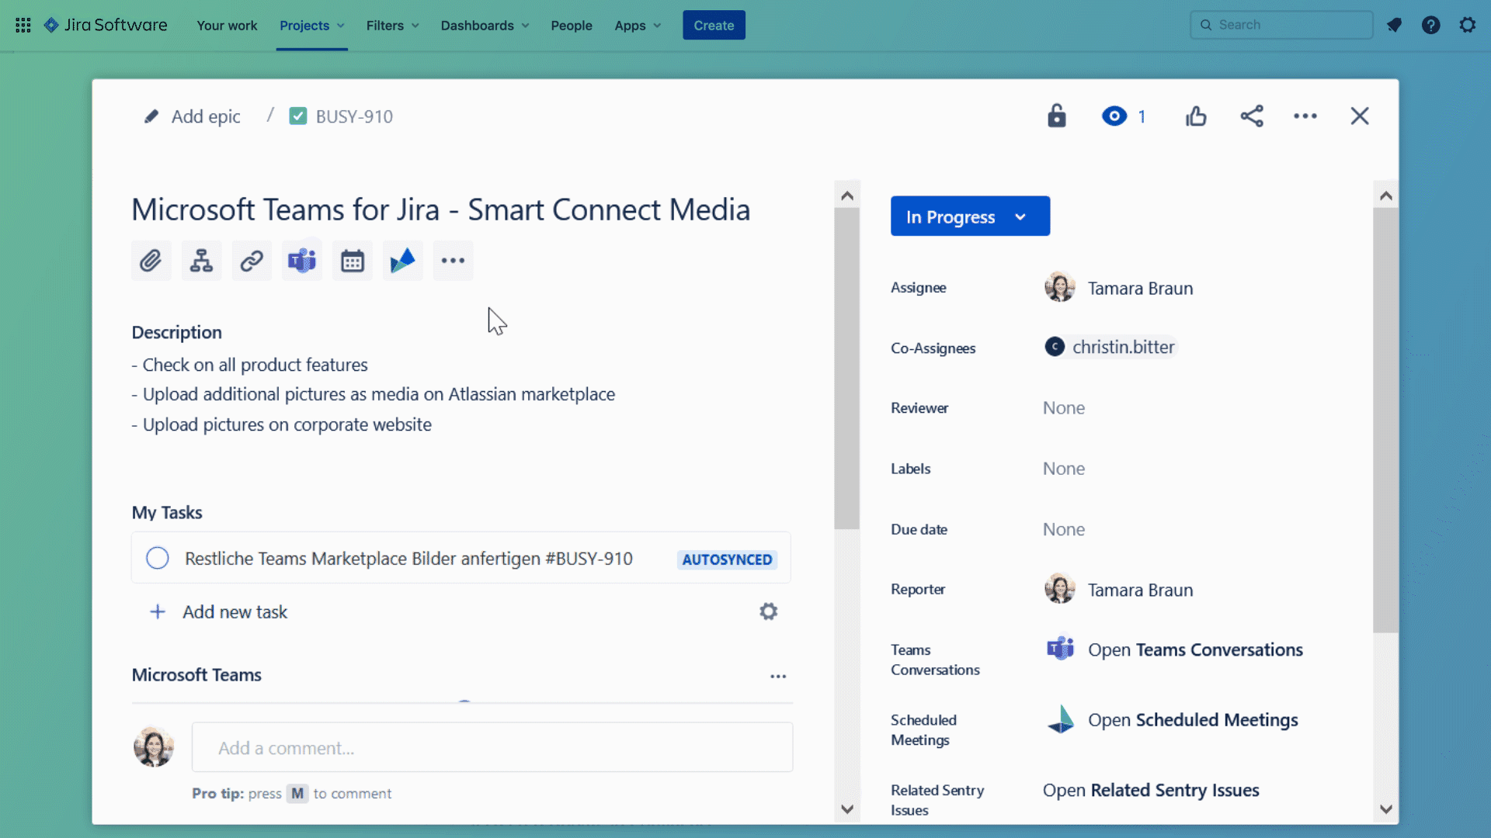This screenshot has width=1491, height=838.
Task: Click the thumbs up vote icon
Action: point(1196,116)
